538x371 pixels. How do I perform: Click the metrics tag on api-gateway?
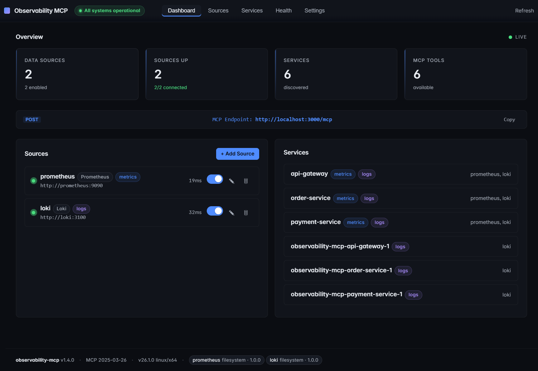(x=343, y=174)
